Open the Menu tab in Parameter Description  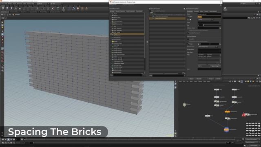[202, 11]
